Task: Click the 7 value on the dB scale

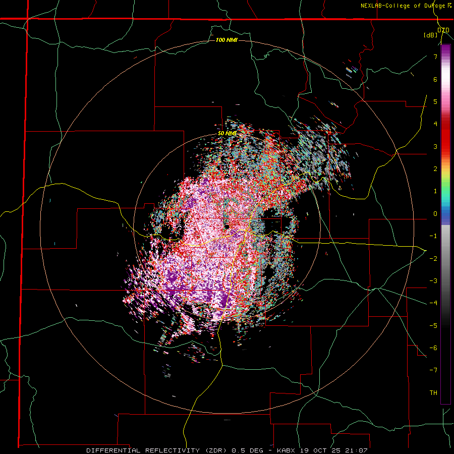Action: (x=435, y=56)
